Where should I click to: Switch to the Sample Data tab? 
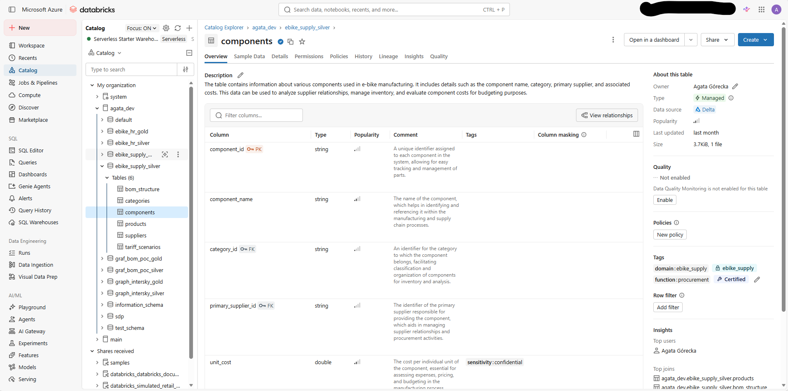249,56
